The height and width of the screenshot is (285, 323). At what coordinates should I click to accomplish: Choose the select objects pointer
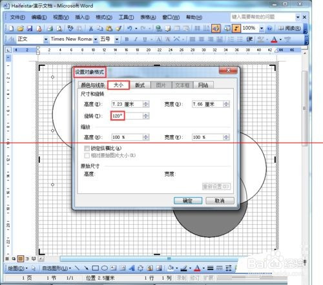[34, 268]
